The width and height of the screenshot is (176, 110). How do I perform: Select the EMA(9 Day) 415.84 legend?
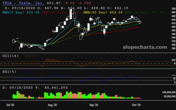pos(21,12)
